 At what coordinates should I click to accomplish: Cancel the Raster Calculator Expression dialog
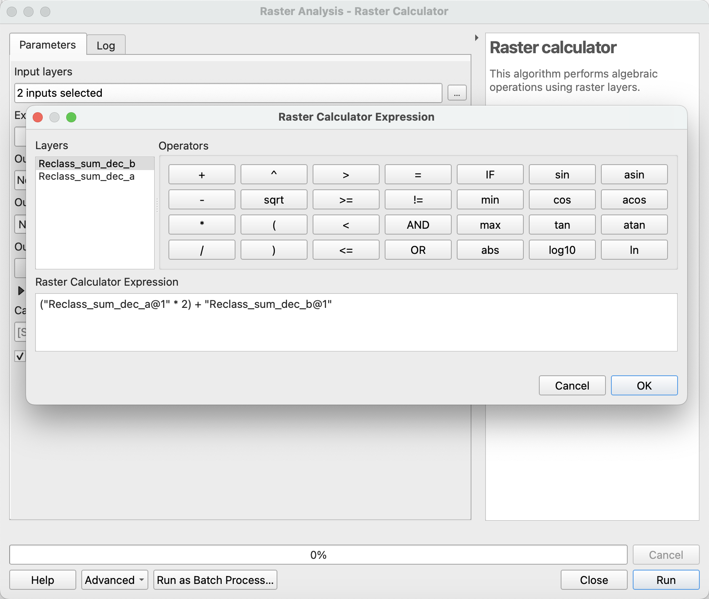coord(572,385)
